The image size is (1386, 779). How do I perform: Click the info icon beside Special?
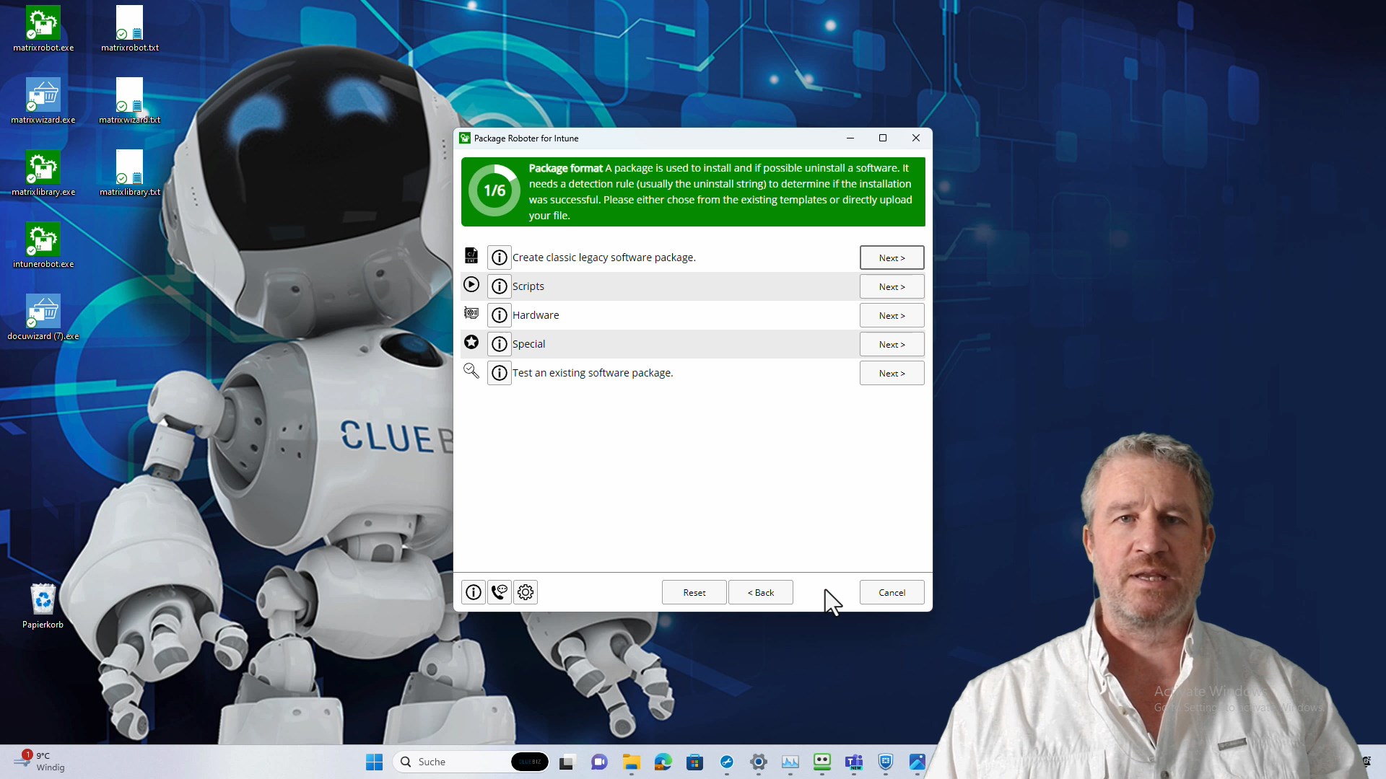click(x=499, y=344)
